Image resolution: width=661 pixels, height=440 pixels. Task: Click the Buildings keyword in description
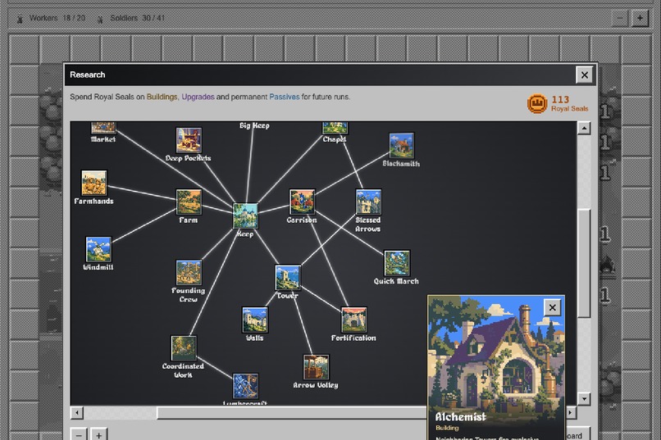(162, 97)
